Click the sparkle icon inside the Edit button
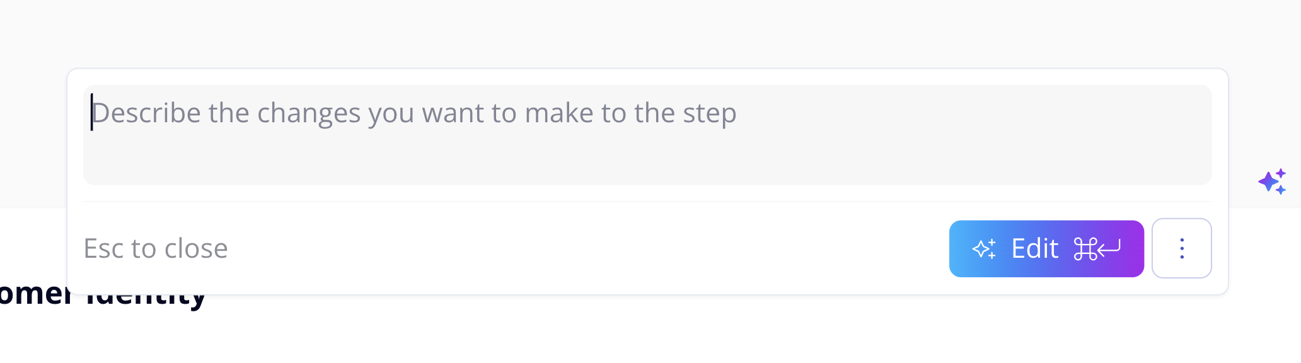 [986, 248]
